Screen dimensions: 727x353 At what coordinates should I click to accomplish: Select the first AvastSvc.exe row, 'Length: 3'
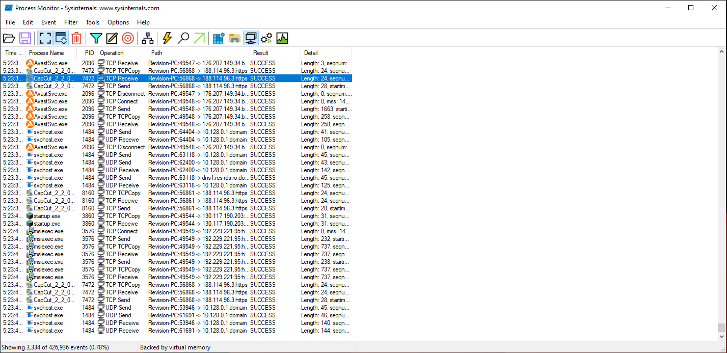point(176,63)
